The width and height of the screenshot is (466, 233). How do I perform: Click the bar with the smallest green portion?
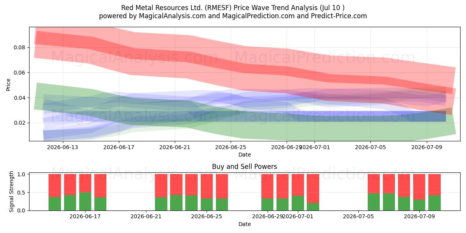[313, 192]
